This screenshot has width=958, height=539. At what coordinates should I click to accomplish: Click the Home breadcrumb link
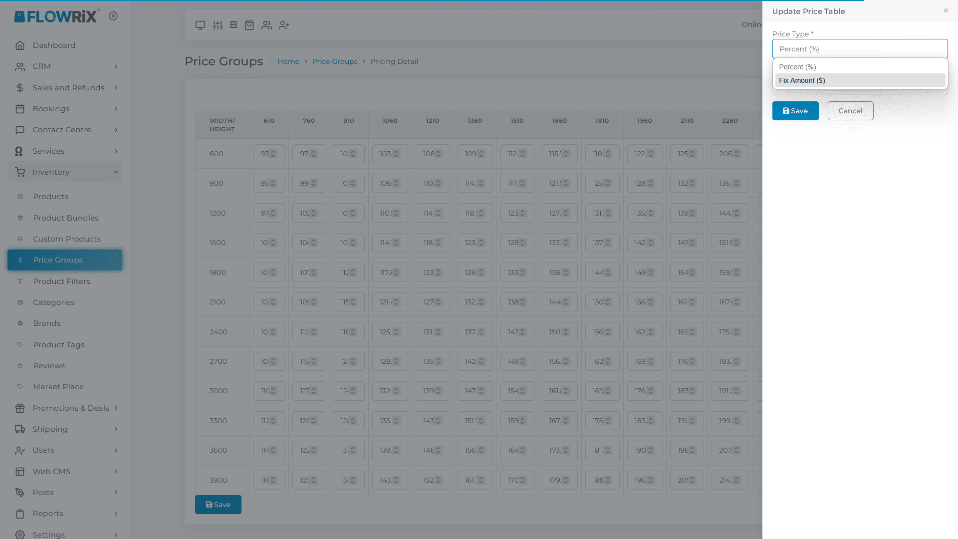[288, 61]
